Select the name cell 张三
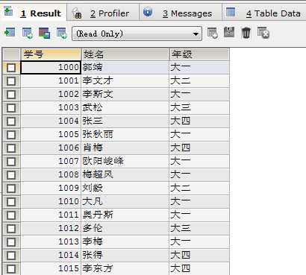The image size is (306, 275). click(x=125, y=121)
